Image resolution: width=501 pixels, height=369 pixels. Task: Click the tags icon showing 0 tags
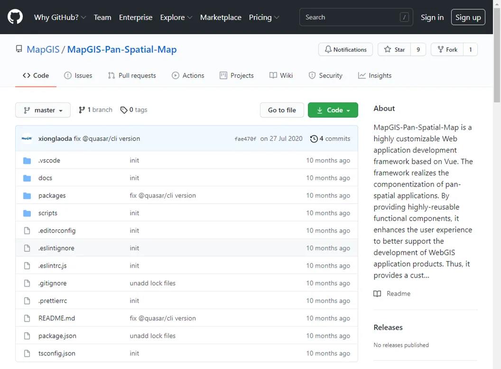tap(124, 110)
